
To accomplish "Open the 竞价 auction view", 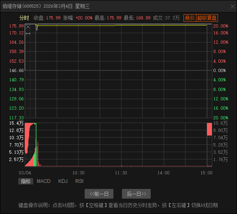I will pos(190,18).
